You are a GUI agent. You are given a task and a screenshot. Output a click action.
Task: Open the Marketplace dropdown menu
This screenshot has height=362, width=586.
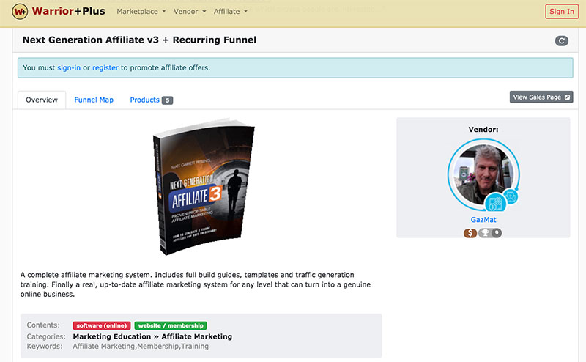point(141,12)
